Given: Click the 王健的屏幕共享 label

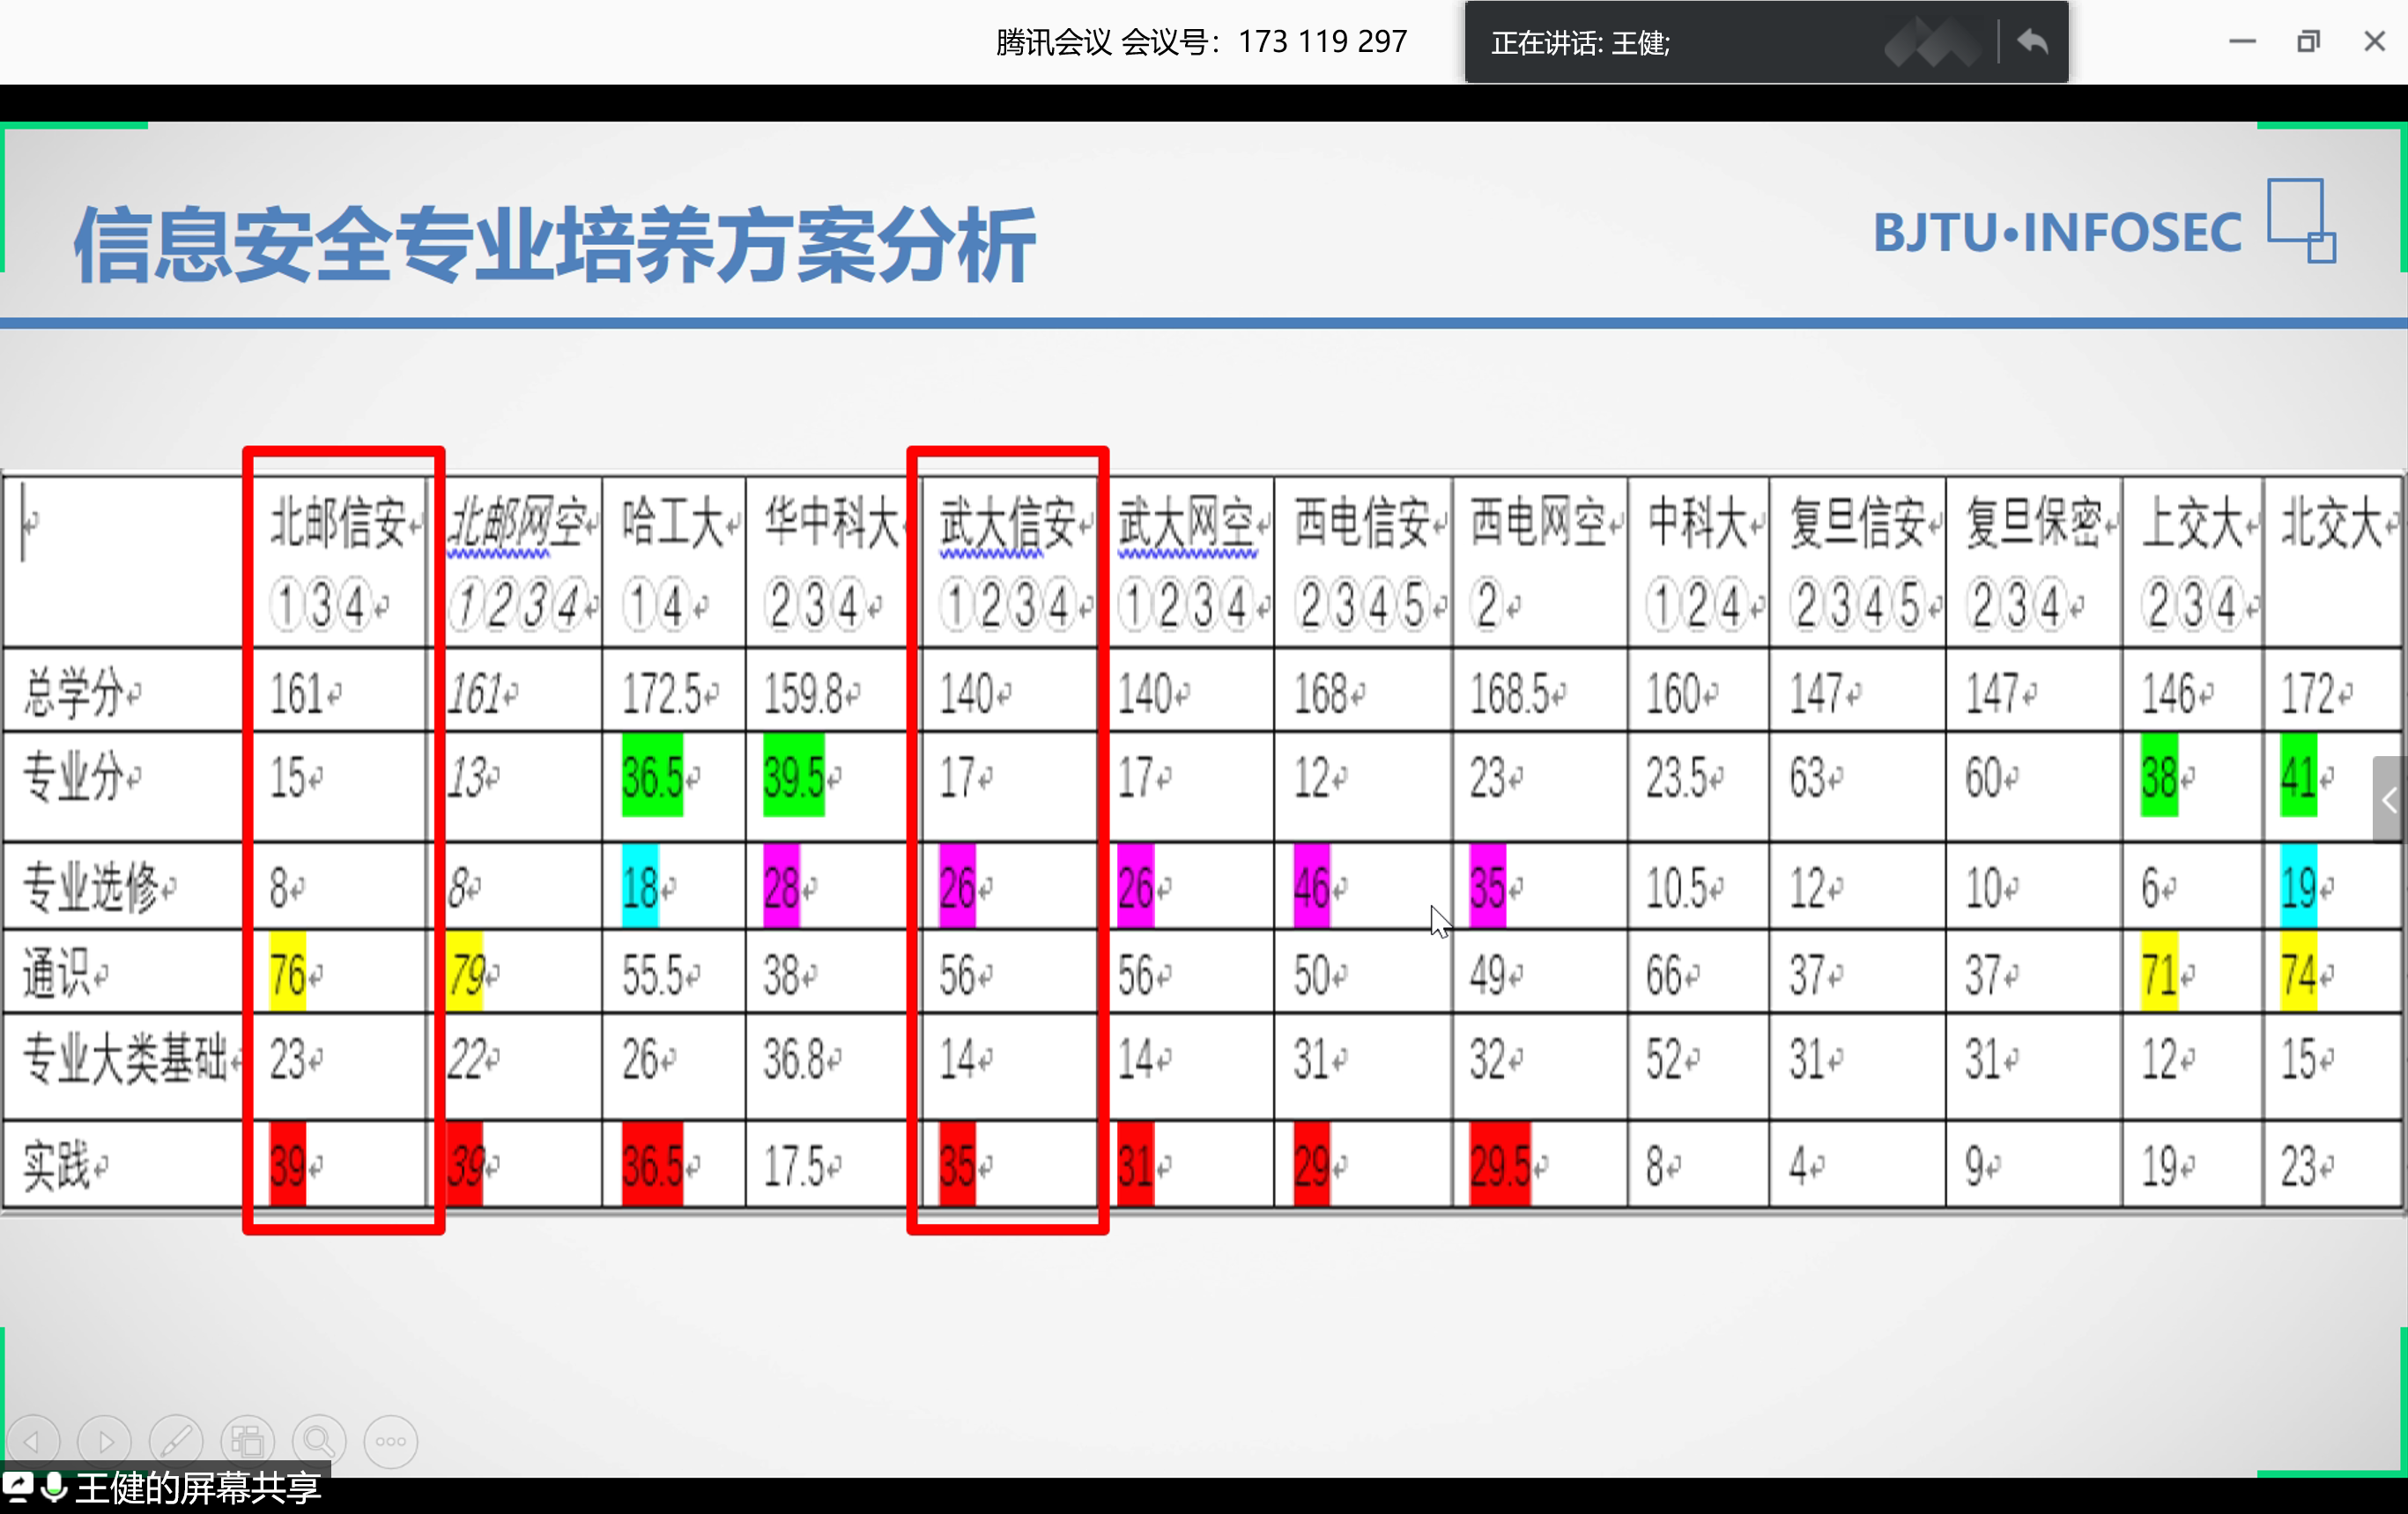Looking at the screenshot, I should pyautogui.click(x=198, y=1488).
